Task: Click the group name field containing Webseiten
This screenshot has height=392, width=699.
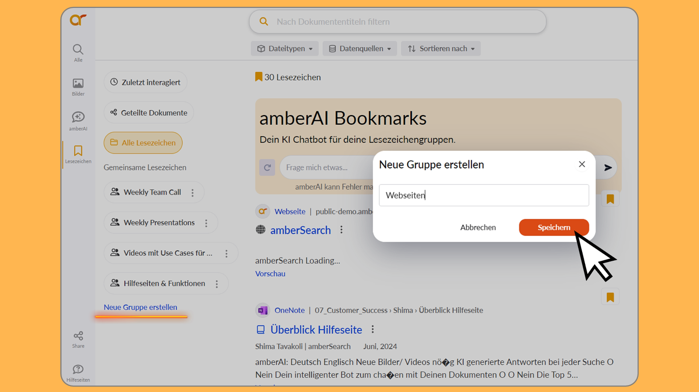Action: pyautogui.click(x=484, y=196)
